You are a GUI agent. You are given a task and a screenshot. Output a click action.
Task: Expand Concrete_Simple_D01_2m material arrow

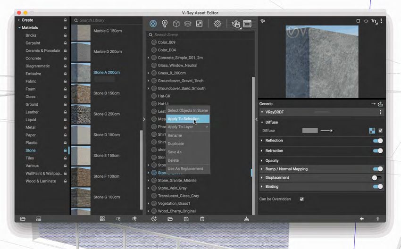(148, 58)
